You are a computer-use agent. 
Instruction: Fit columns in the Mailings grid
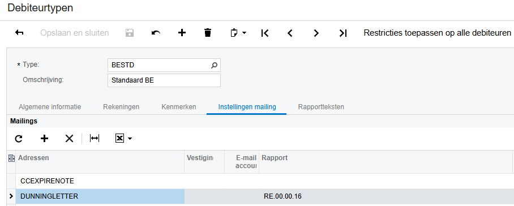[x=95, y=139]
